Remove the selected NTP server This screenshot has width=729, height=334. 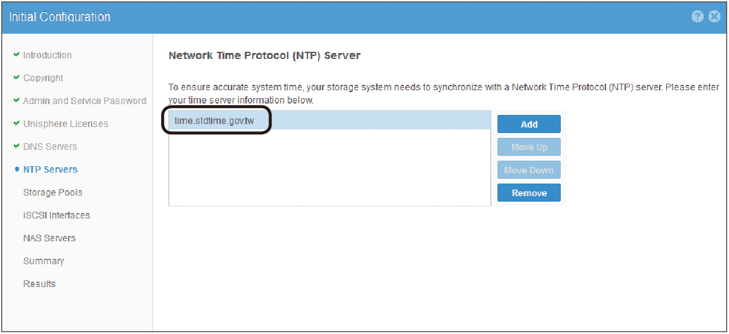click(529, 193)
